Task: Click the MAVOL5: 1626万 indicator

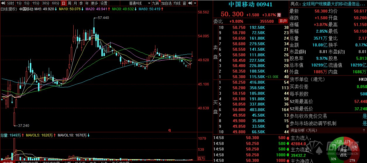Action: [40, 135]
